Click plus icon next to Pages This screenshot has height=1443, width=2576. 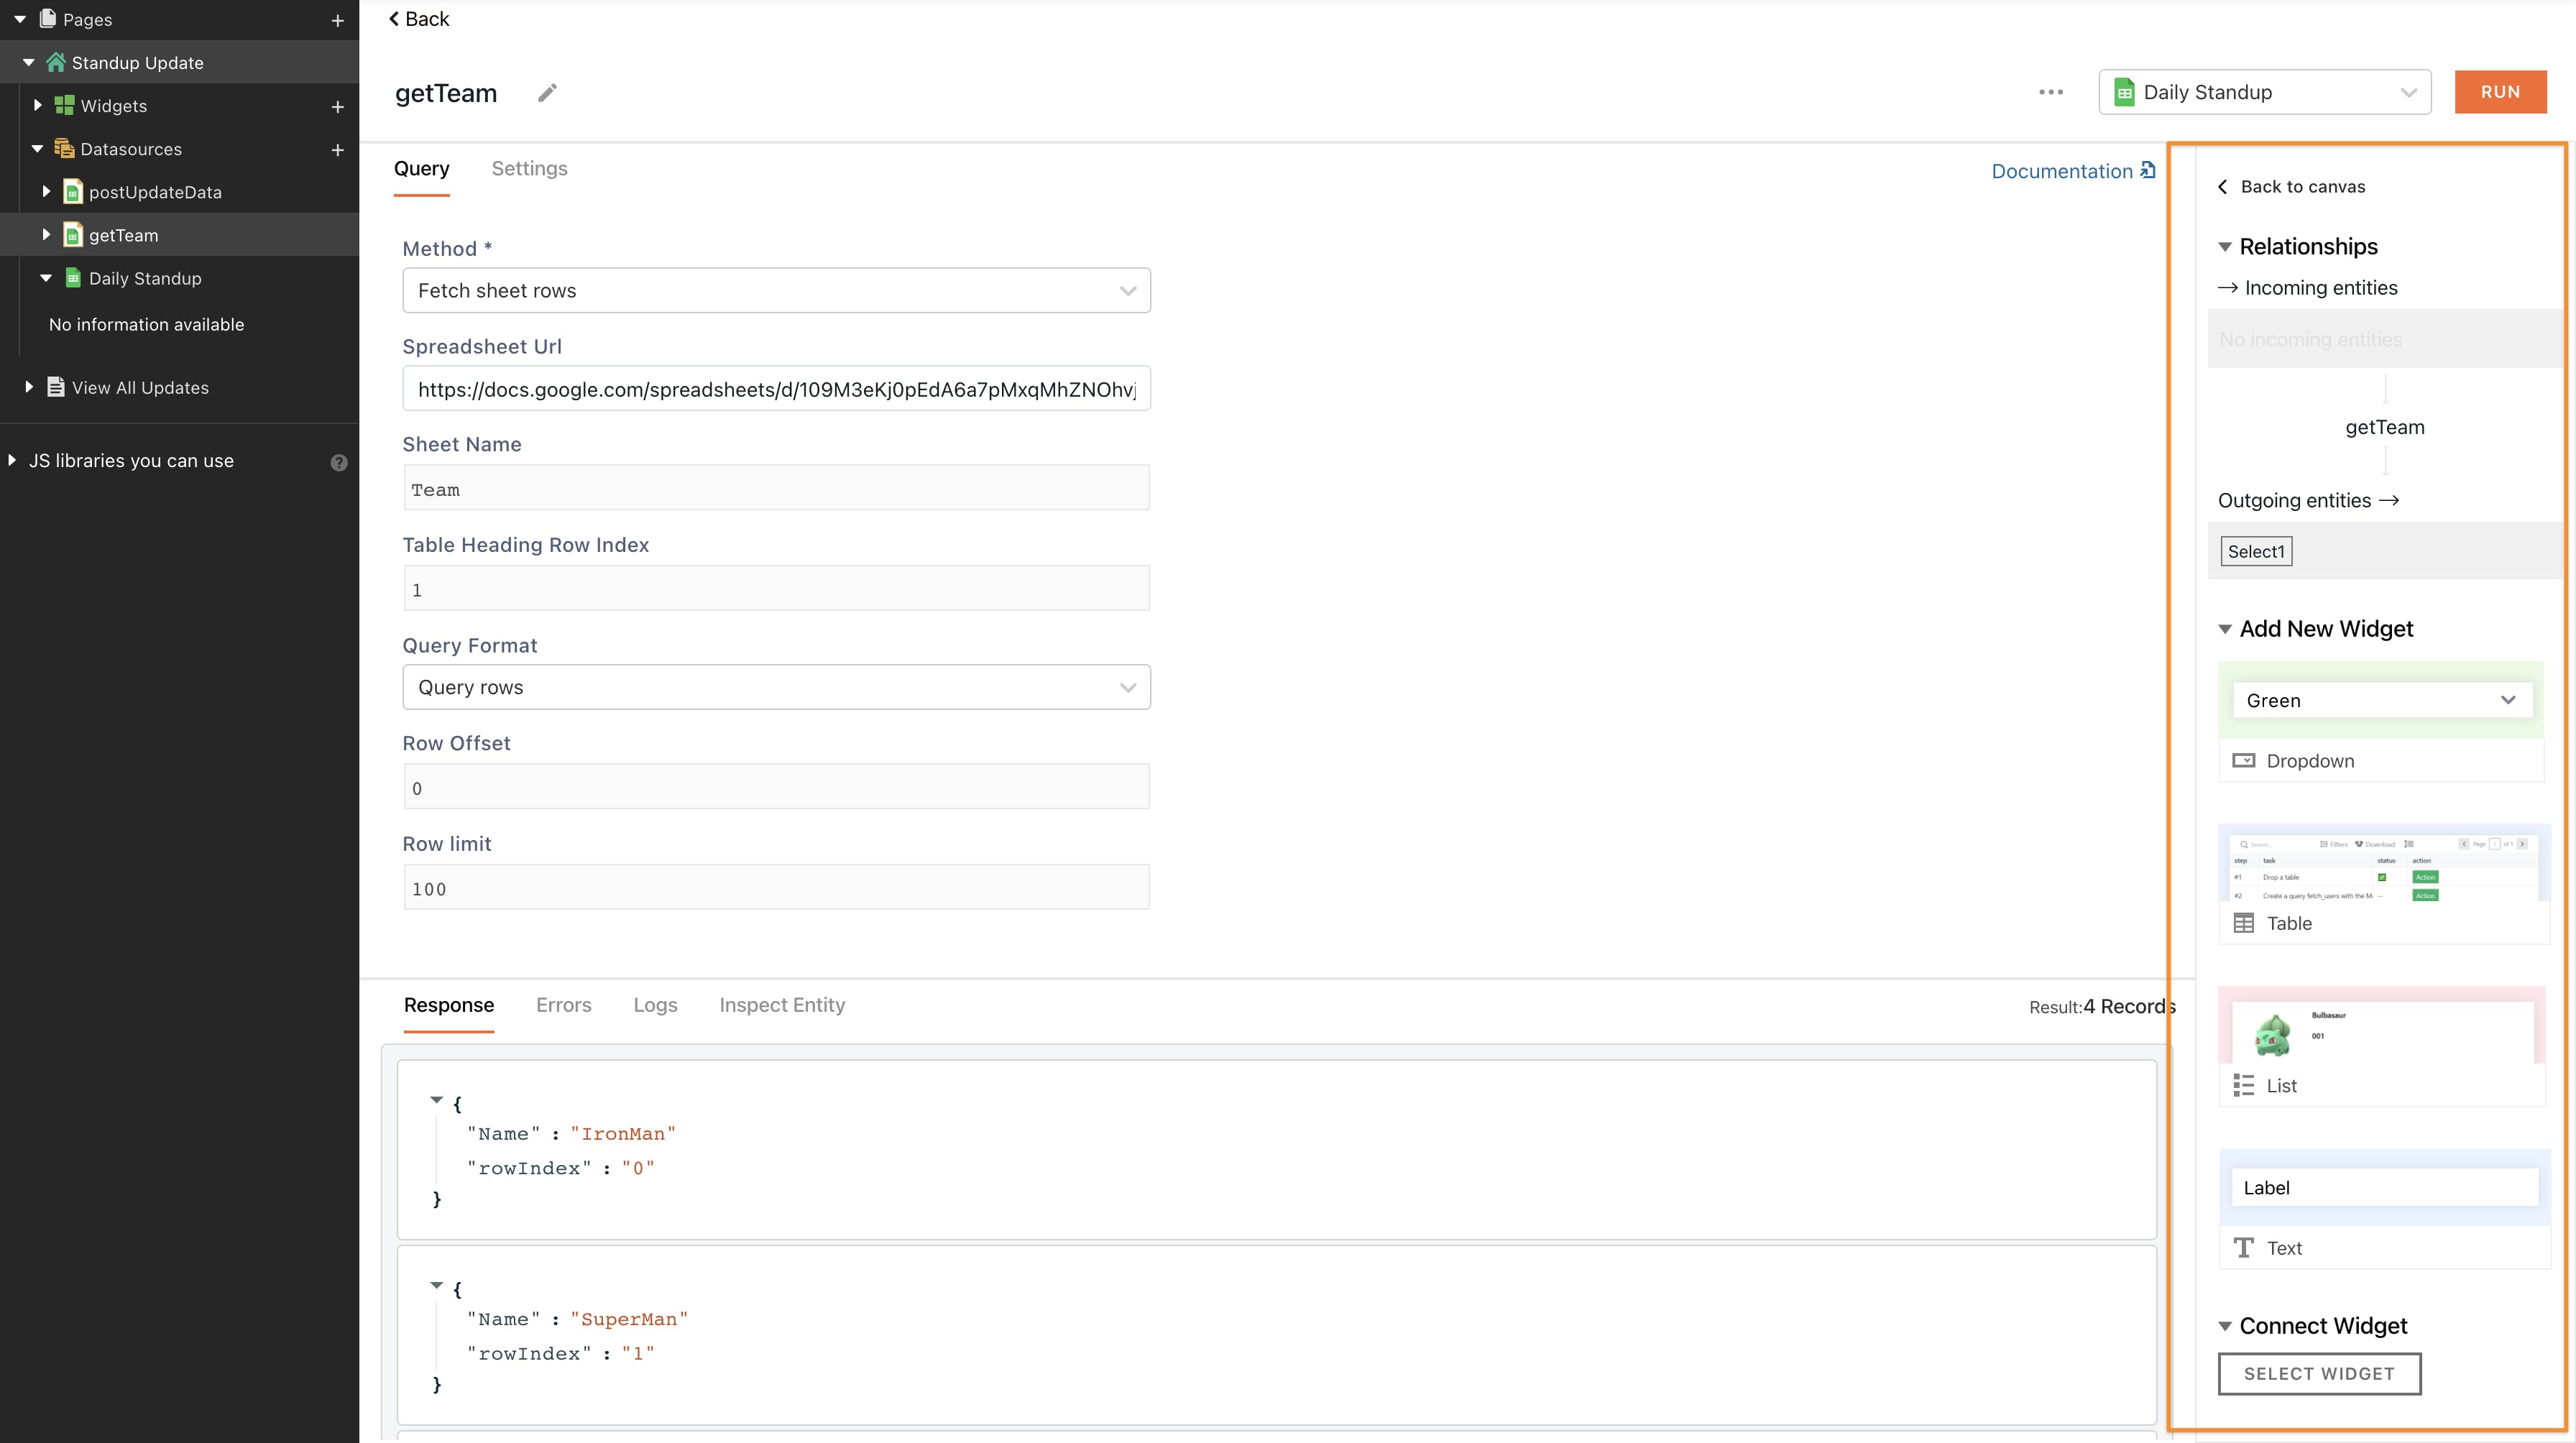click(x=338, y=20)
